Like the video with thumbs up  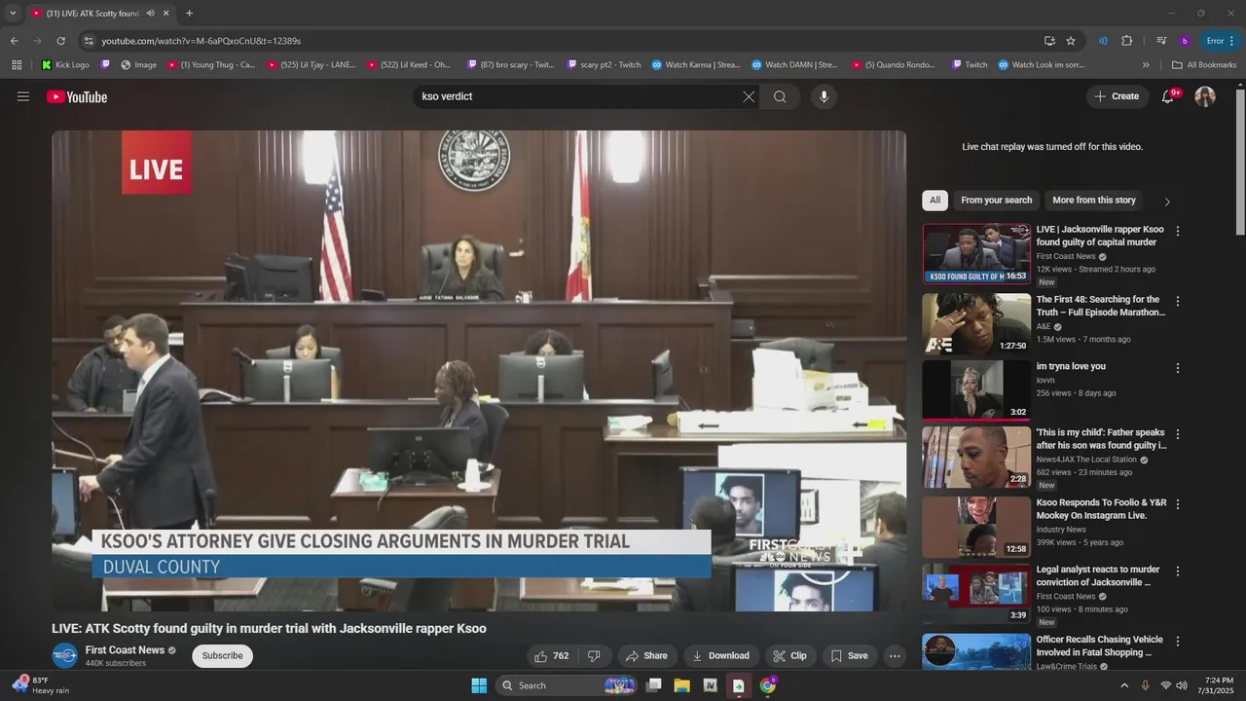coord(551,655)
